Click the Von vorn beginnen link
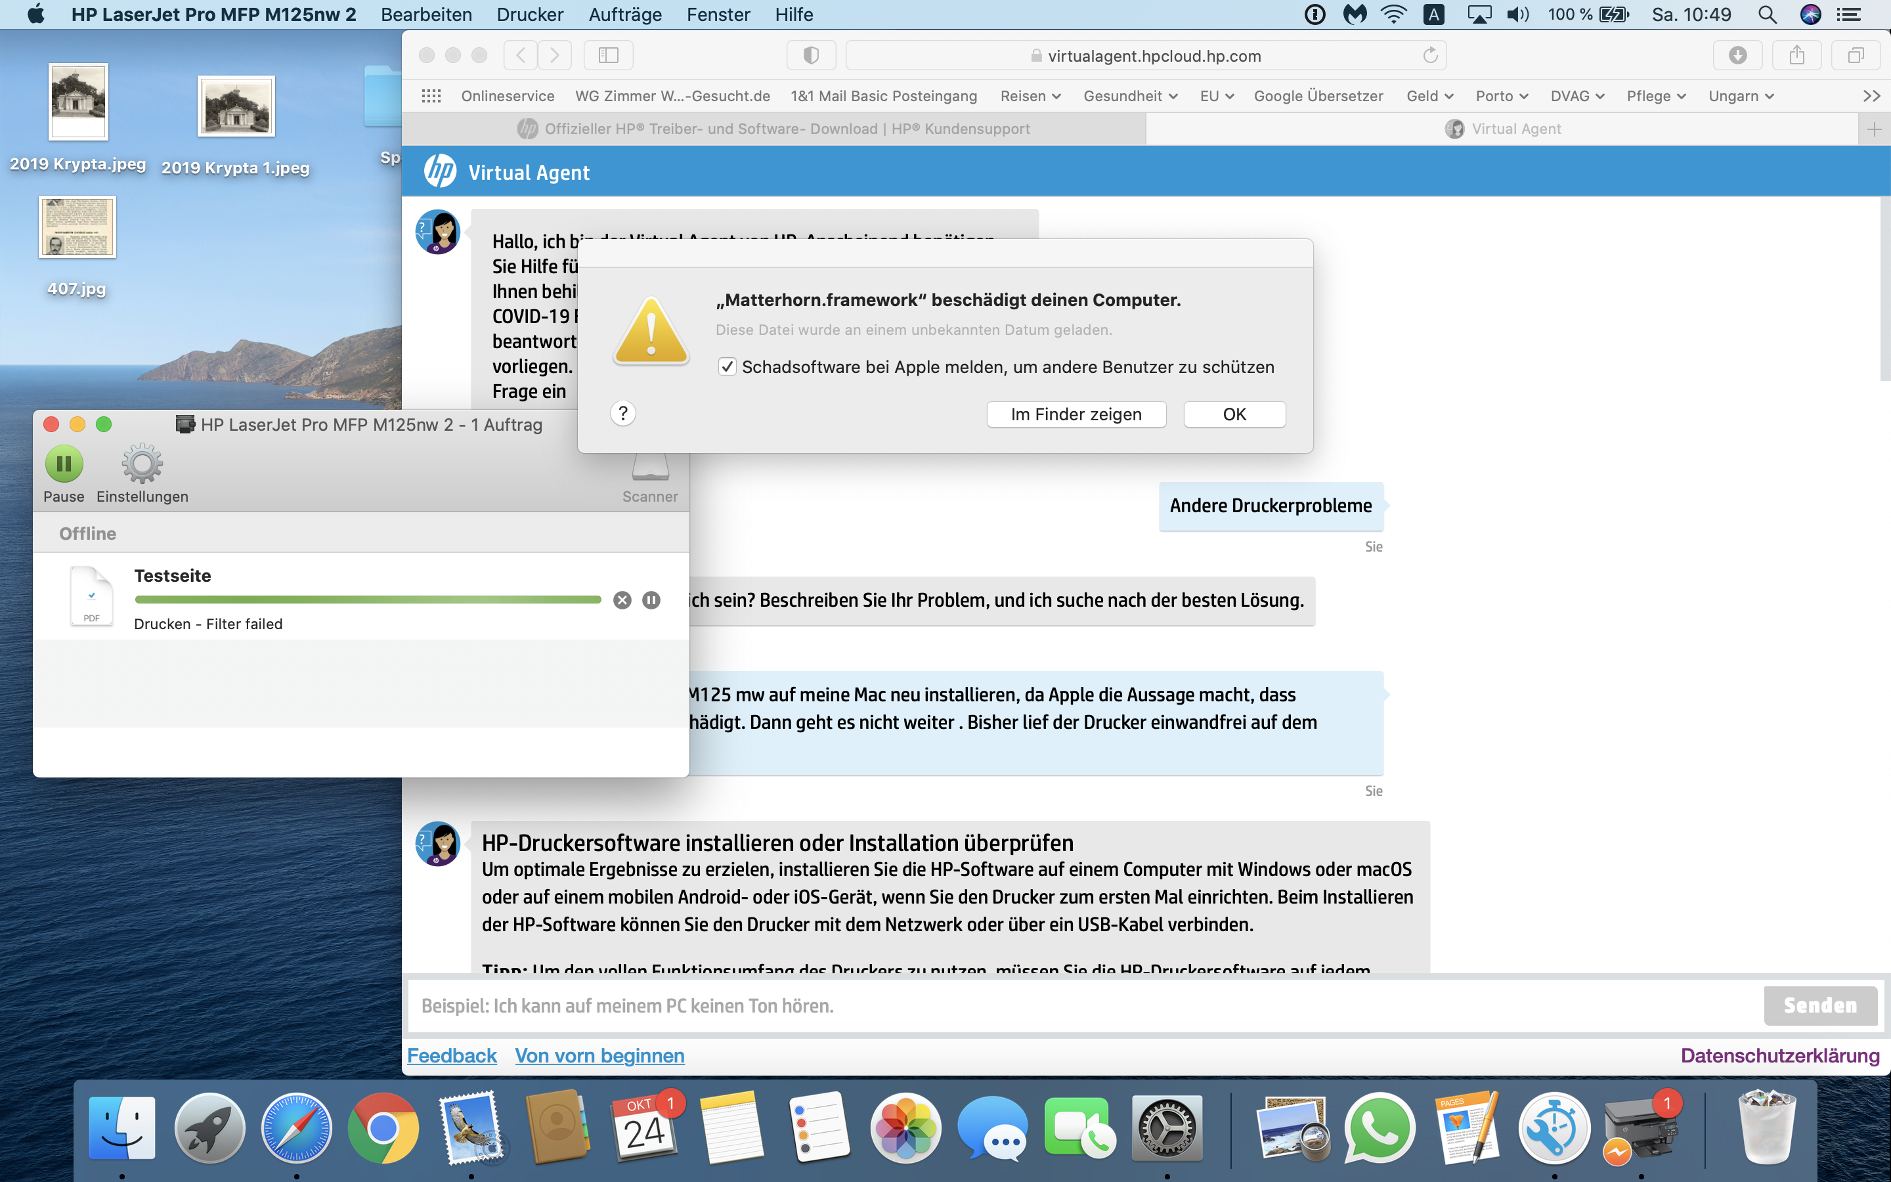Screen dimensions: 1891x1182 [599, 1055]
